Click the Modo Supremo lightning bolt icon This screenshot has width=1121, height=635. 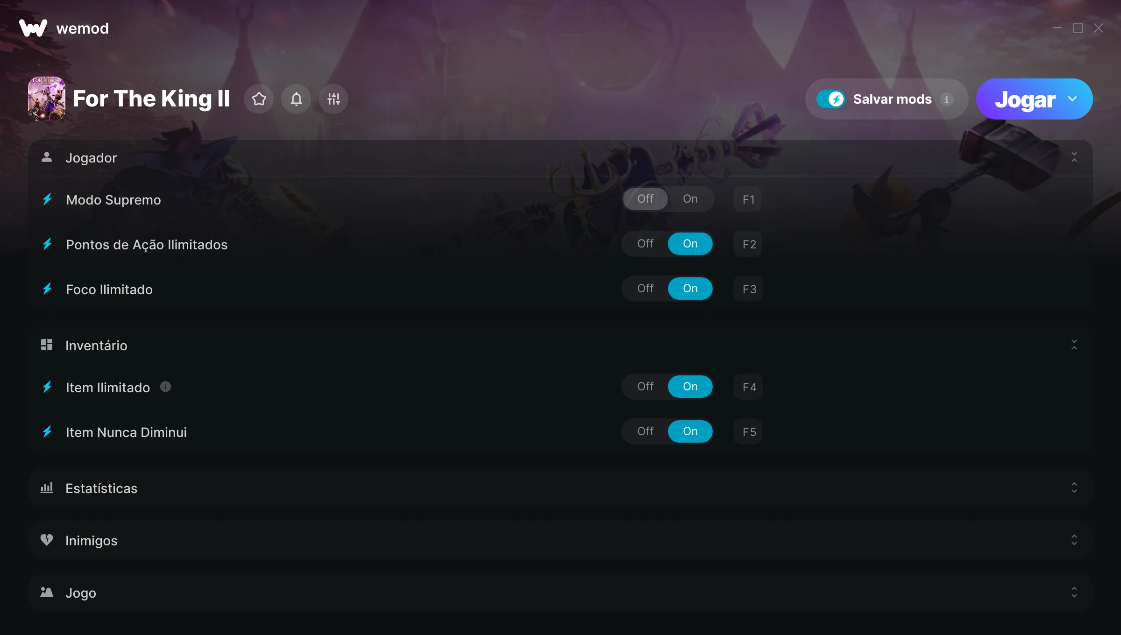click(47, 199)
